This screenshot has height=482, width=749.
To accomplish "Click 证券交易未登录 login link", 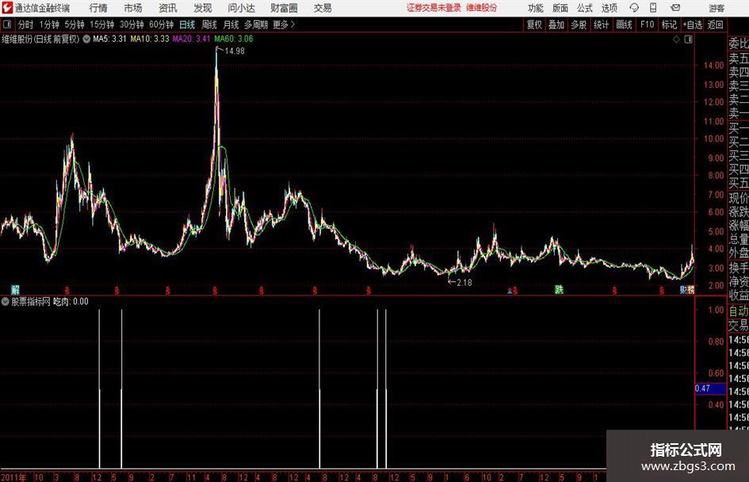I will [434, 8].
